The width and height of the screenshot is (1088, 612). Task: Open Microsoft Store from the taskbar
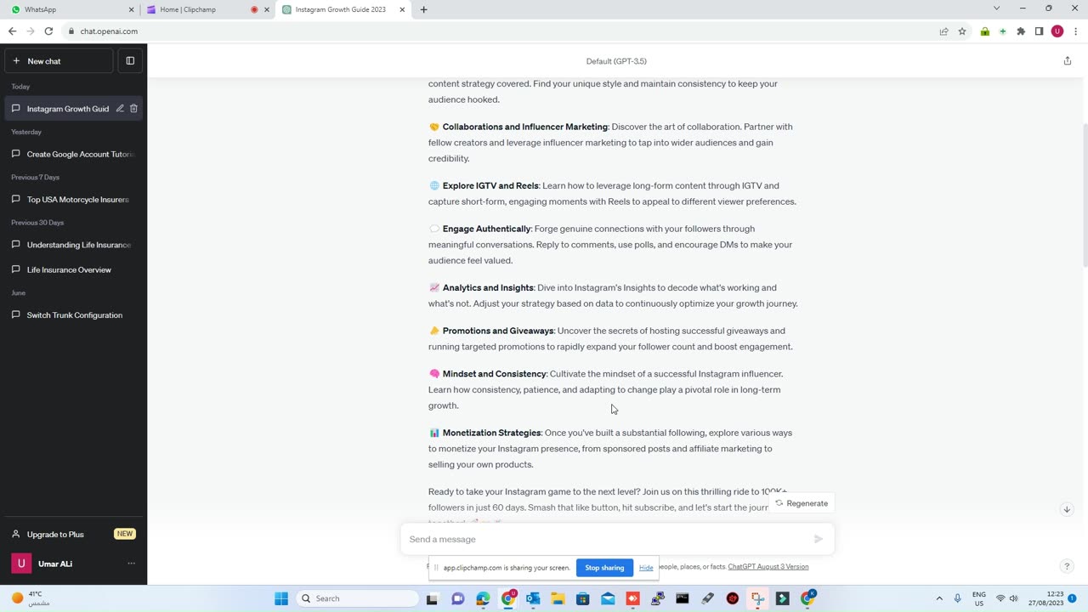point(583,598)
